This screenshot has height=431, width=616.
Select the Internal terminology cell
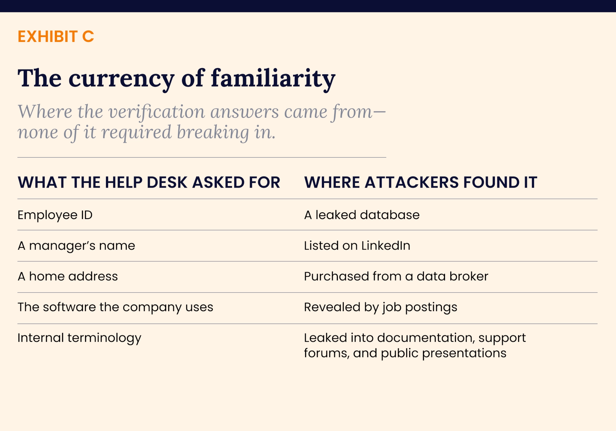(x=79, y=338)
